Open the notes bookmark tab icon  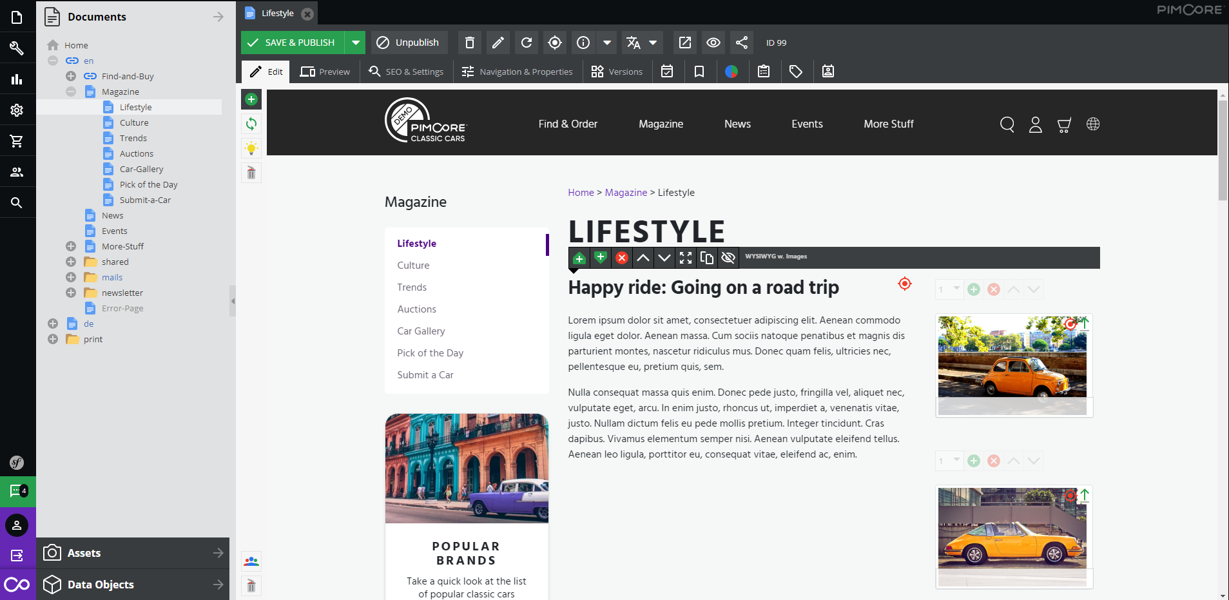pos(699,72)
